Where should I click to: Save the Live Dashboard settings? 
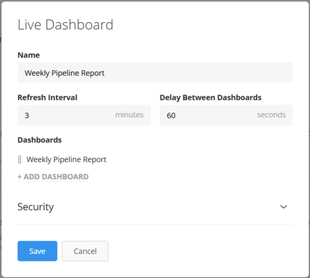pyautogui.click(x=37, y=251)
